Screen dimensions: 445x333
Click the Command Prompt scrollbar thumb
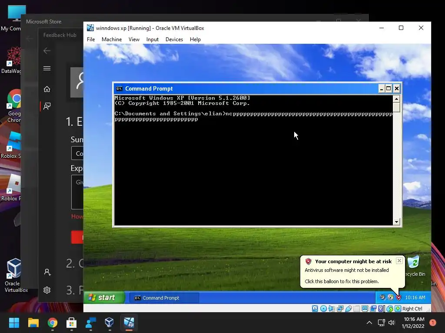point(396,108)
